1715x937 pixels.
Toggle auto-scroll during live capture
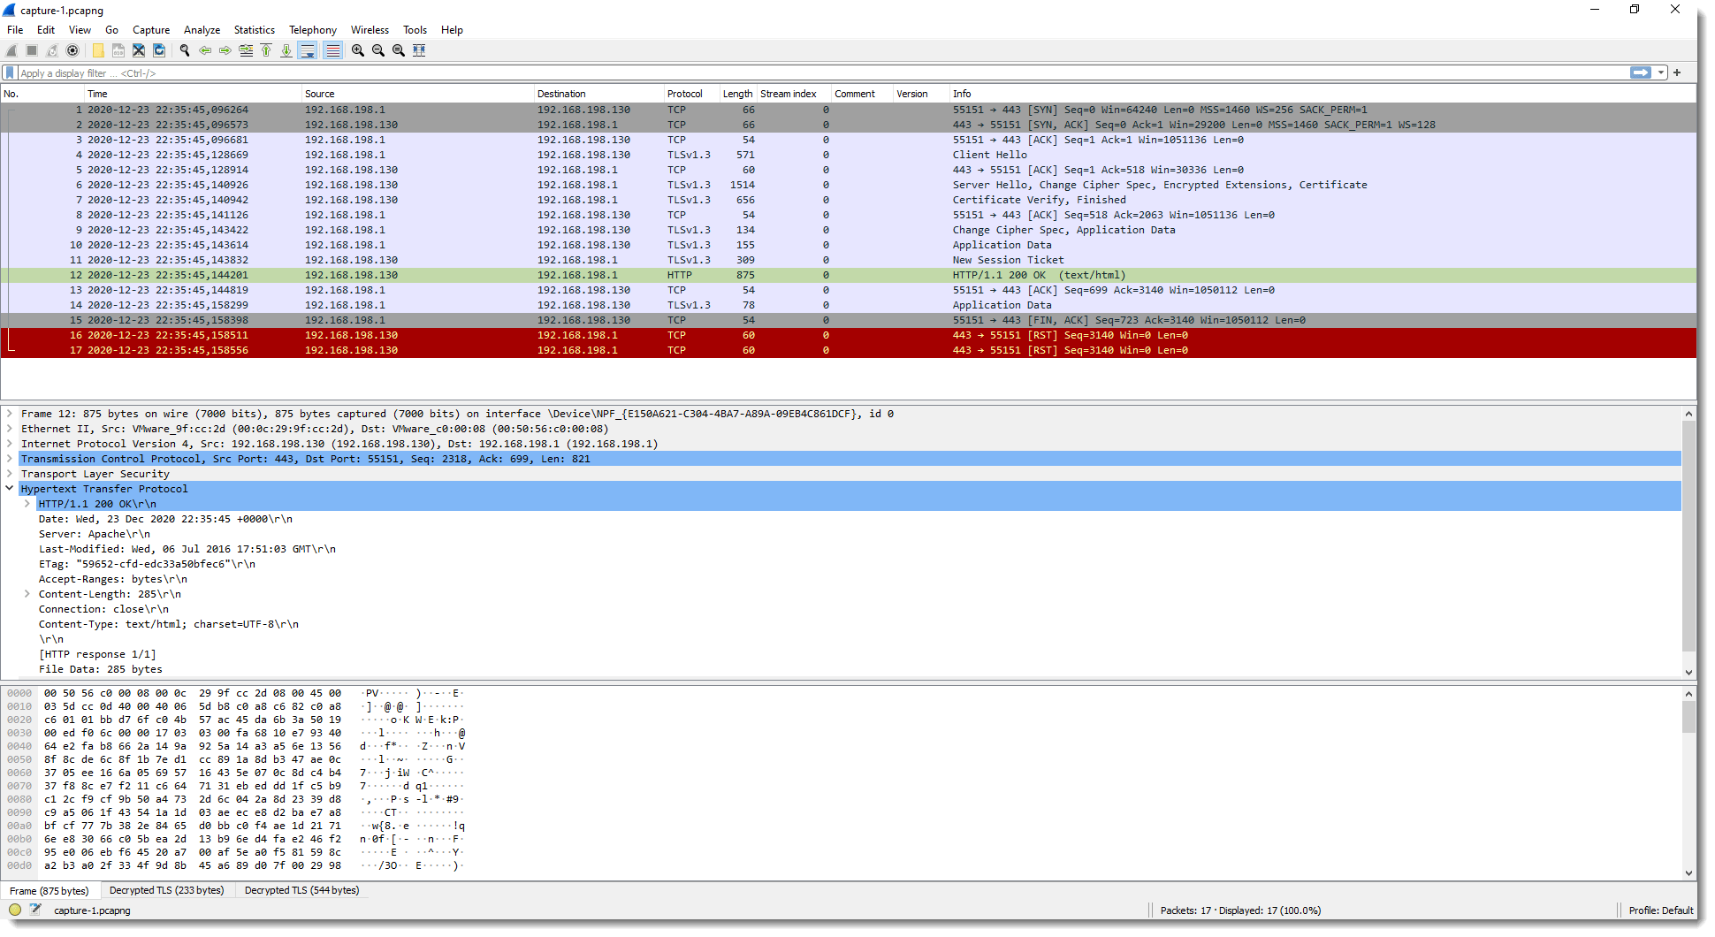pyautogui.click(x=308, y=50)
